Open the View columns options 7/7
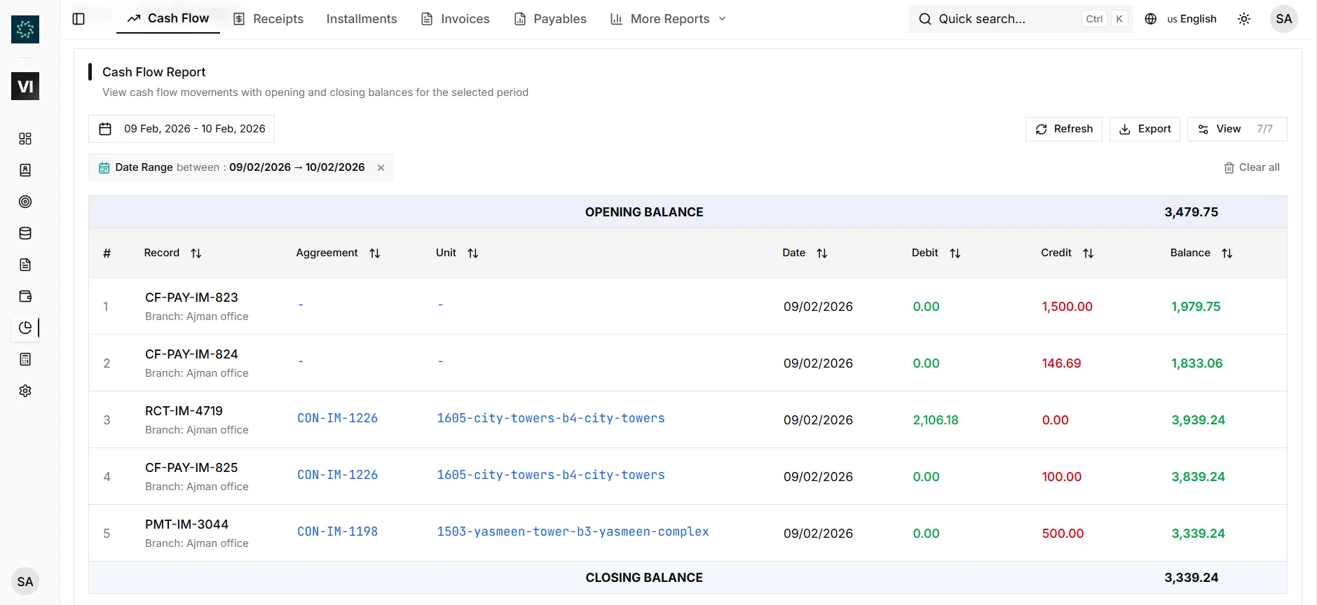The height and width of the screenshot is (605, 1317). (1236, 129)
